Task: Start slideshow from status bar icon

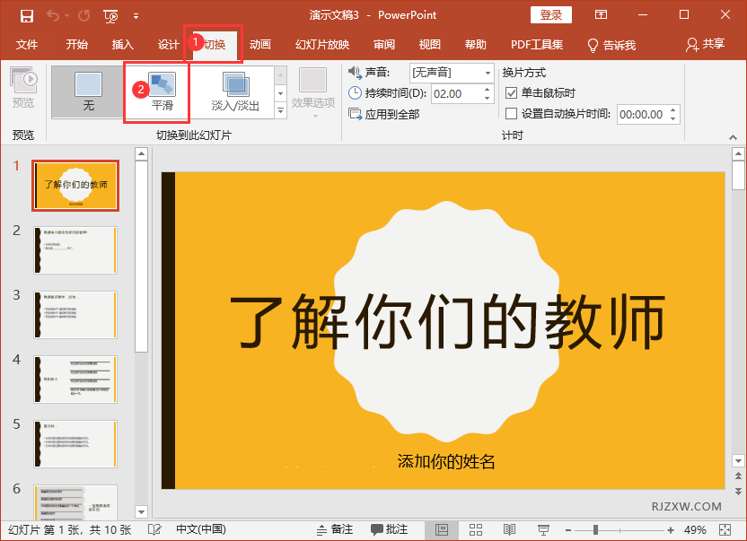Action: point(543,529)
